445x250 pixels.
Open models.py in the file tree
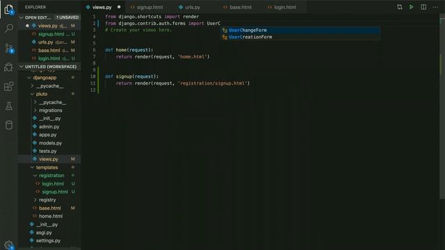click(x=49, y=143)
